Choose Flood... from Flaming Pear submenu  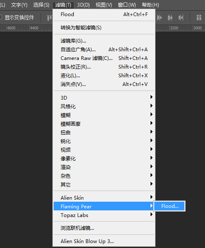(170, 206)
